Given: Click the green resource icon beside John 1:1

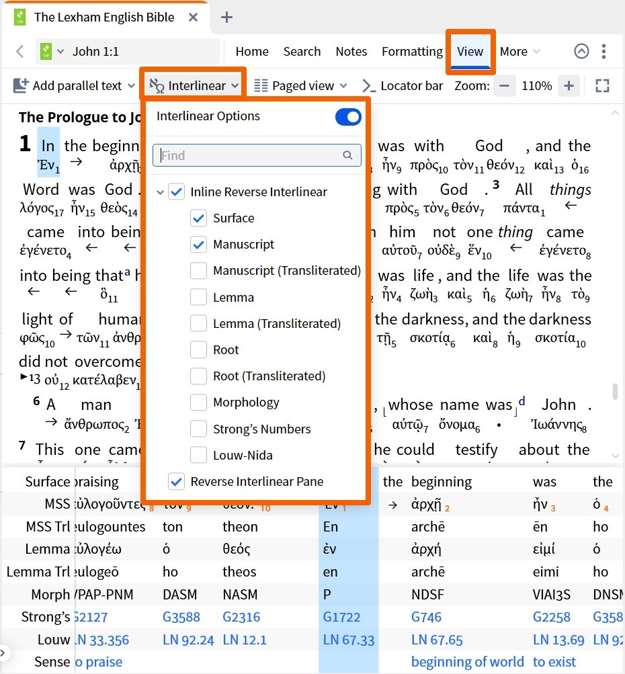Looking at the screenshot, I should pos(46,52).
